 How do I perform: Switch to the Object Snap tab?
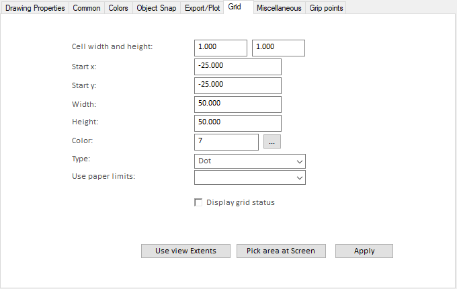(155, 8)
